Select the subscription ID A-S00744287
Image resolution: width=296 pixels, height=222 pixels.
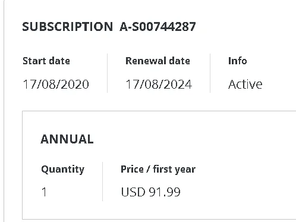[x=158, y=27]
